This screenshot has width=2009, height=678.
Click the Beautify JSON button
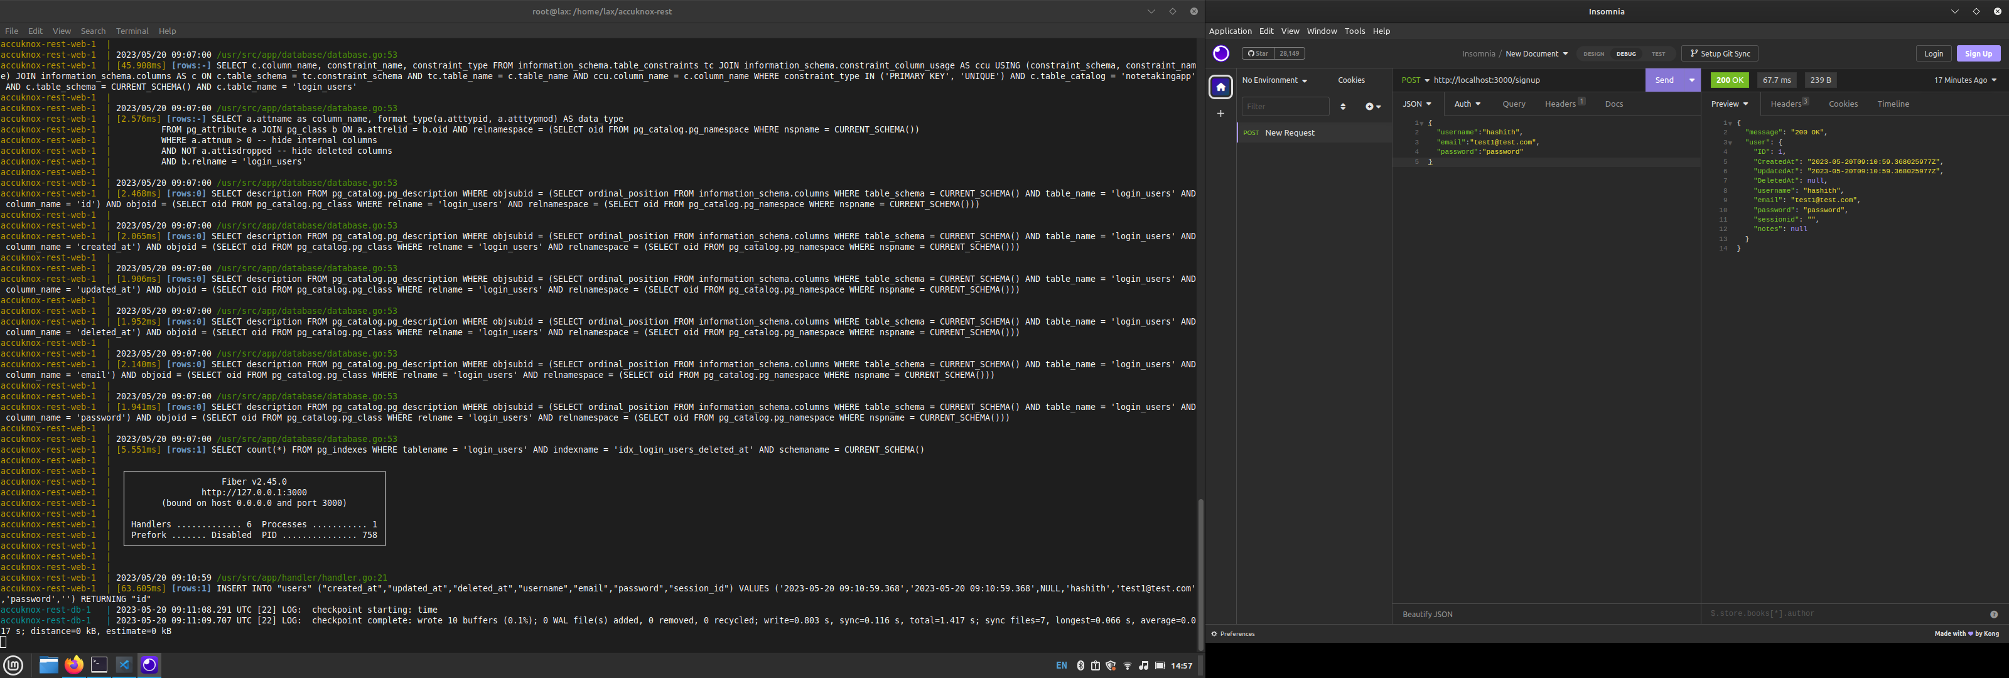click(1427, 614)
